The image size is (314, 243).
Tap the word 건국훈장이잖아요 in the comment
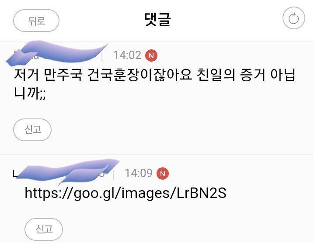pyautogui.click(x=140, y=75)
